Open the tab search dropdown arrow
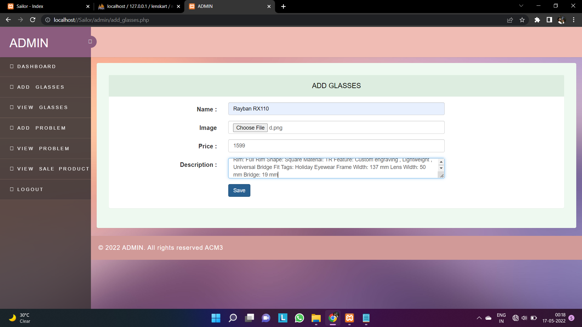Viewport: 582px width, 327px height. (x=521, y=6)
